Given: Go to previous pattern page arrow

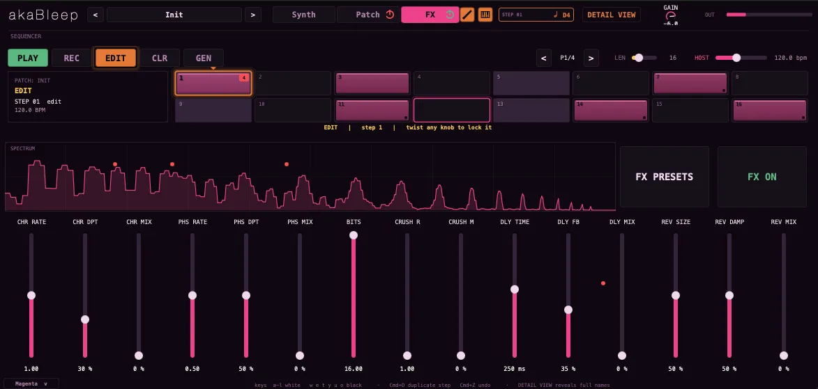Looking at the screenshot, I should [544, 58].
